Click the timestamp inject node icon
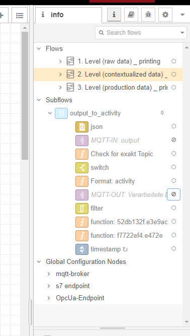The width and height of the screenshot is (190, 336). [x=82, y=249]
